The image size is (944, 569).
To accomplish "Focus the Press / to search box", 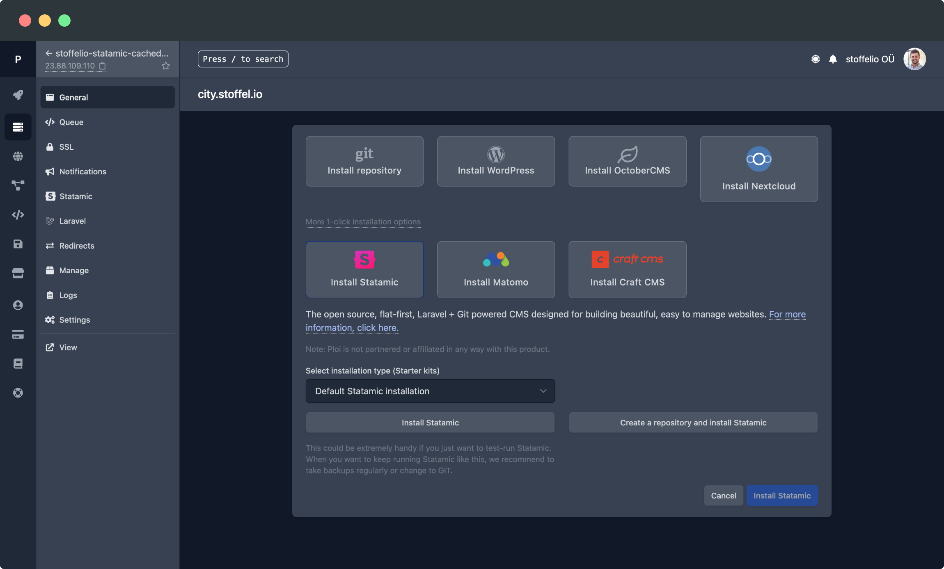I will point(243,59).
